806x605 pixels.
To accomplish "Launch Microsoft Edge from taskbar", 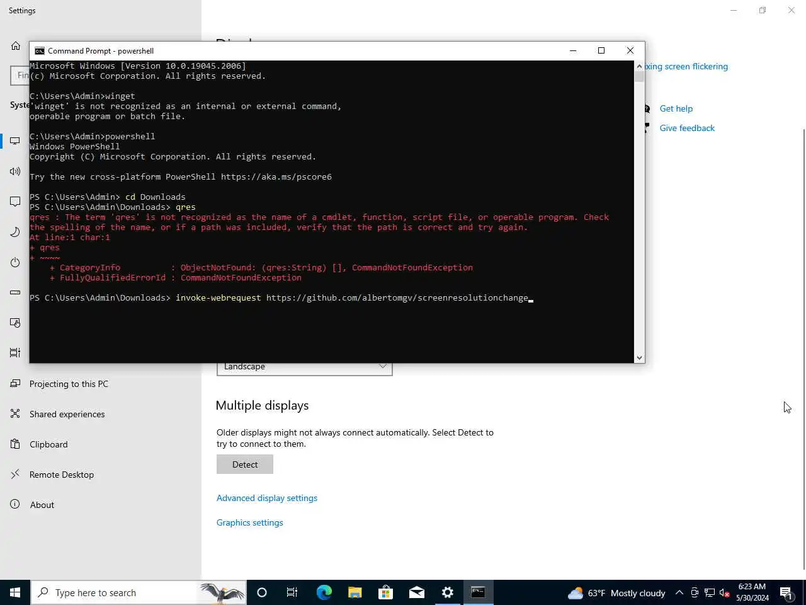I will tap(324, 592).
